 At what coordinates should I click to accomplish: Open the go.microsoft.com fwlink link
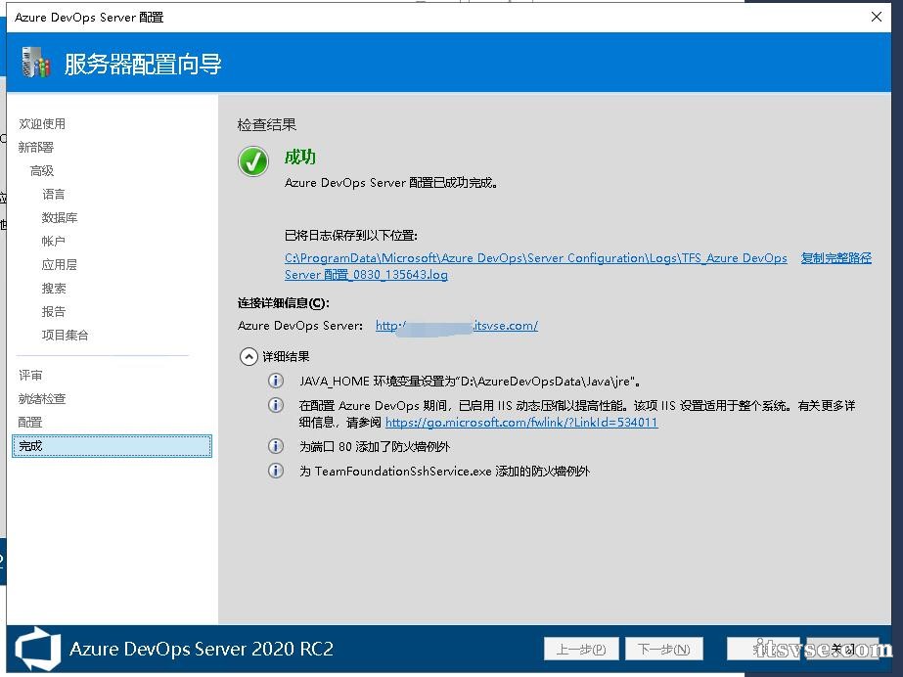point(521,423)
